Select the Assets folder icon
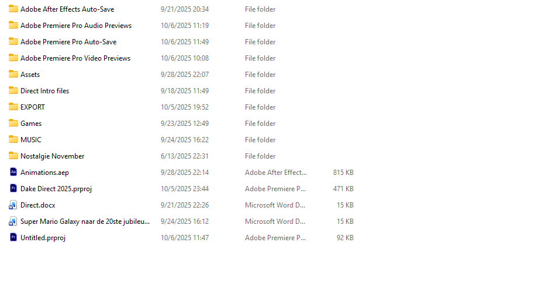 (x=13, y=74)
